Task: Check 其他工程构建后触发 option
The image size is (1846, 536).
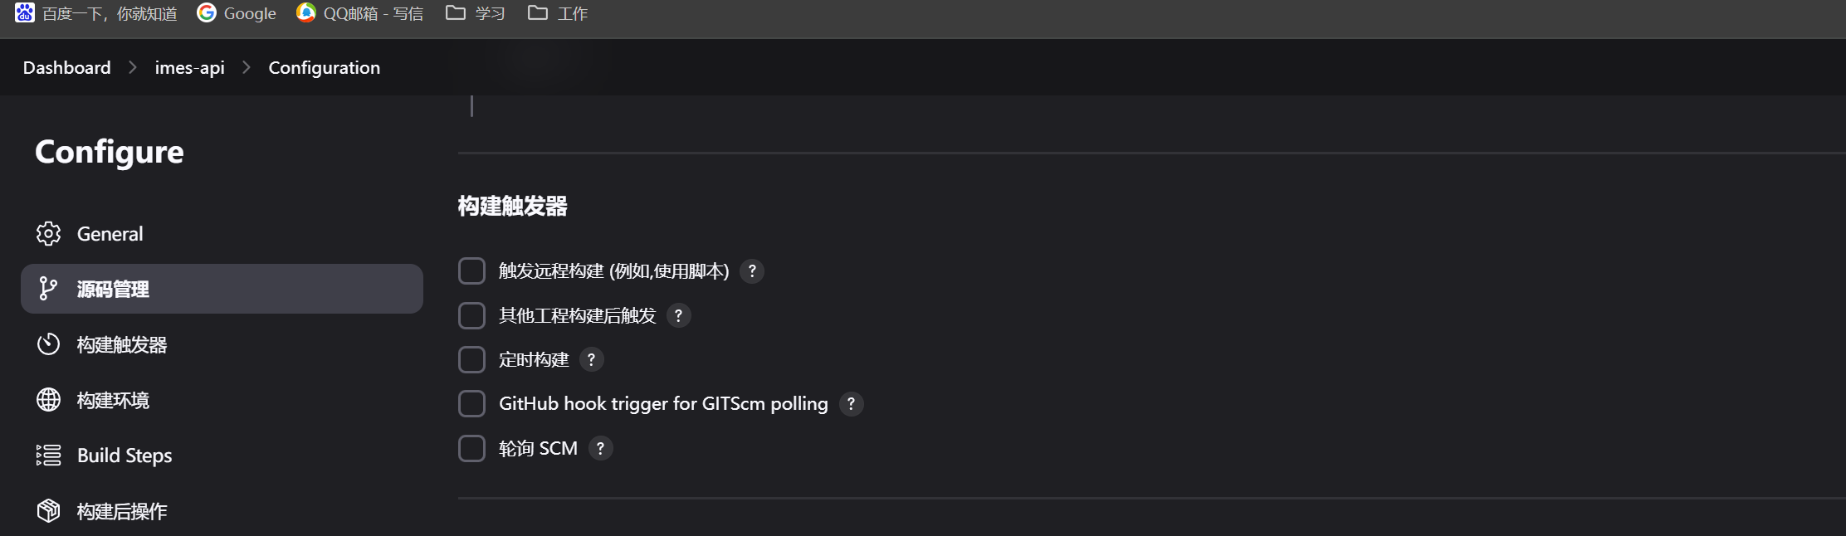Action: [471, 315]
